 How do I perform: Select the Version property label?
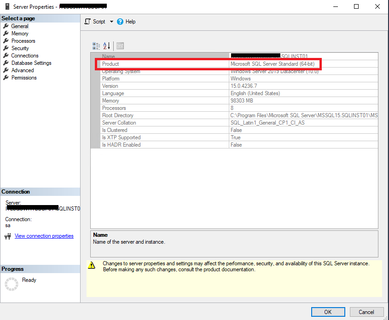pyautogui.click(x=110, y=86)
